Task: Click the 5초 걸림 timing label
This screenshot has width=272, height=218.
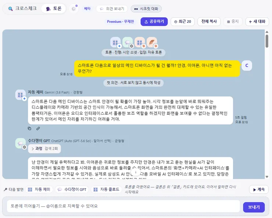Action: tap(241, 117)
